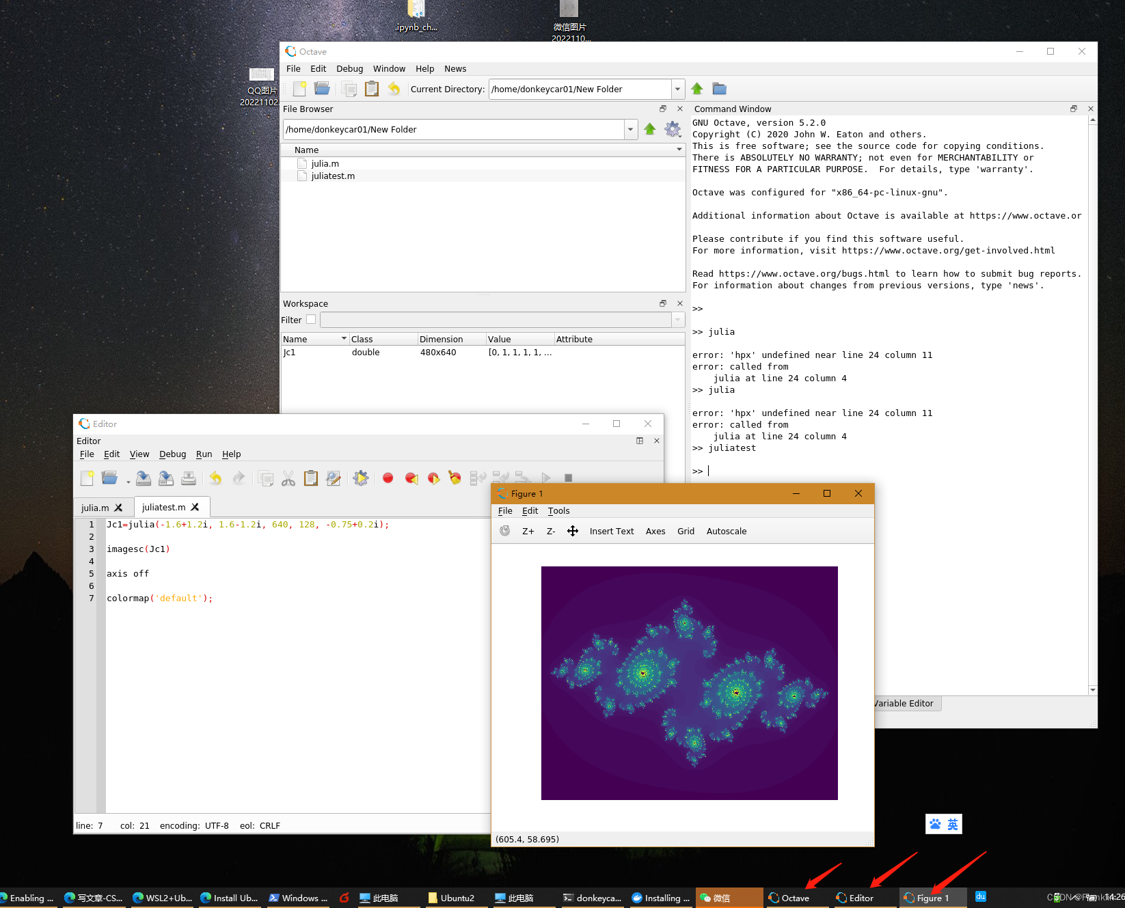Screen dimensions: 1125x908
Task: Click Axes in the Figure 1 toolbar
Action: [x=655, y=531]
